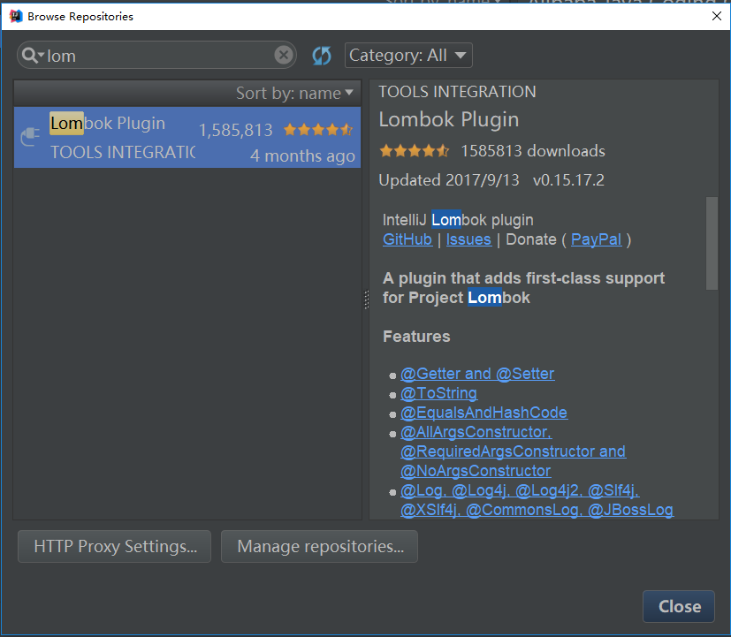Click the star rating in the list row
Viewport: 731px width, 637px height.
tap(318, 130)
